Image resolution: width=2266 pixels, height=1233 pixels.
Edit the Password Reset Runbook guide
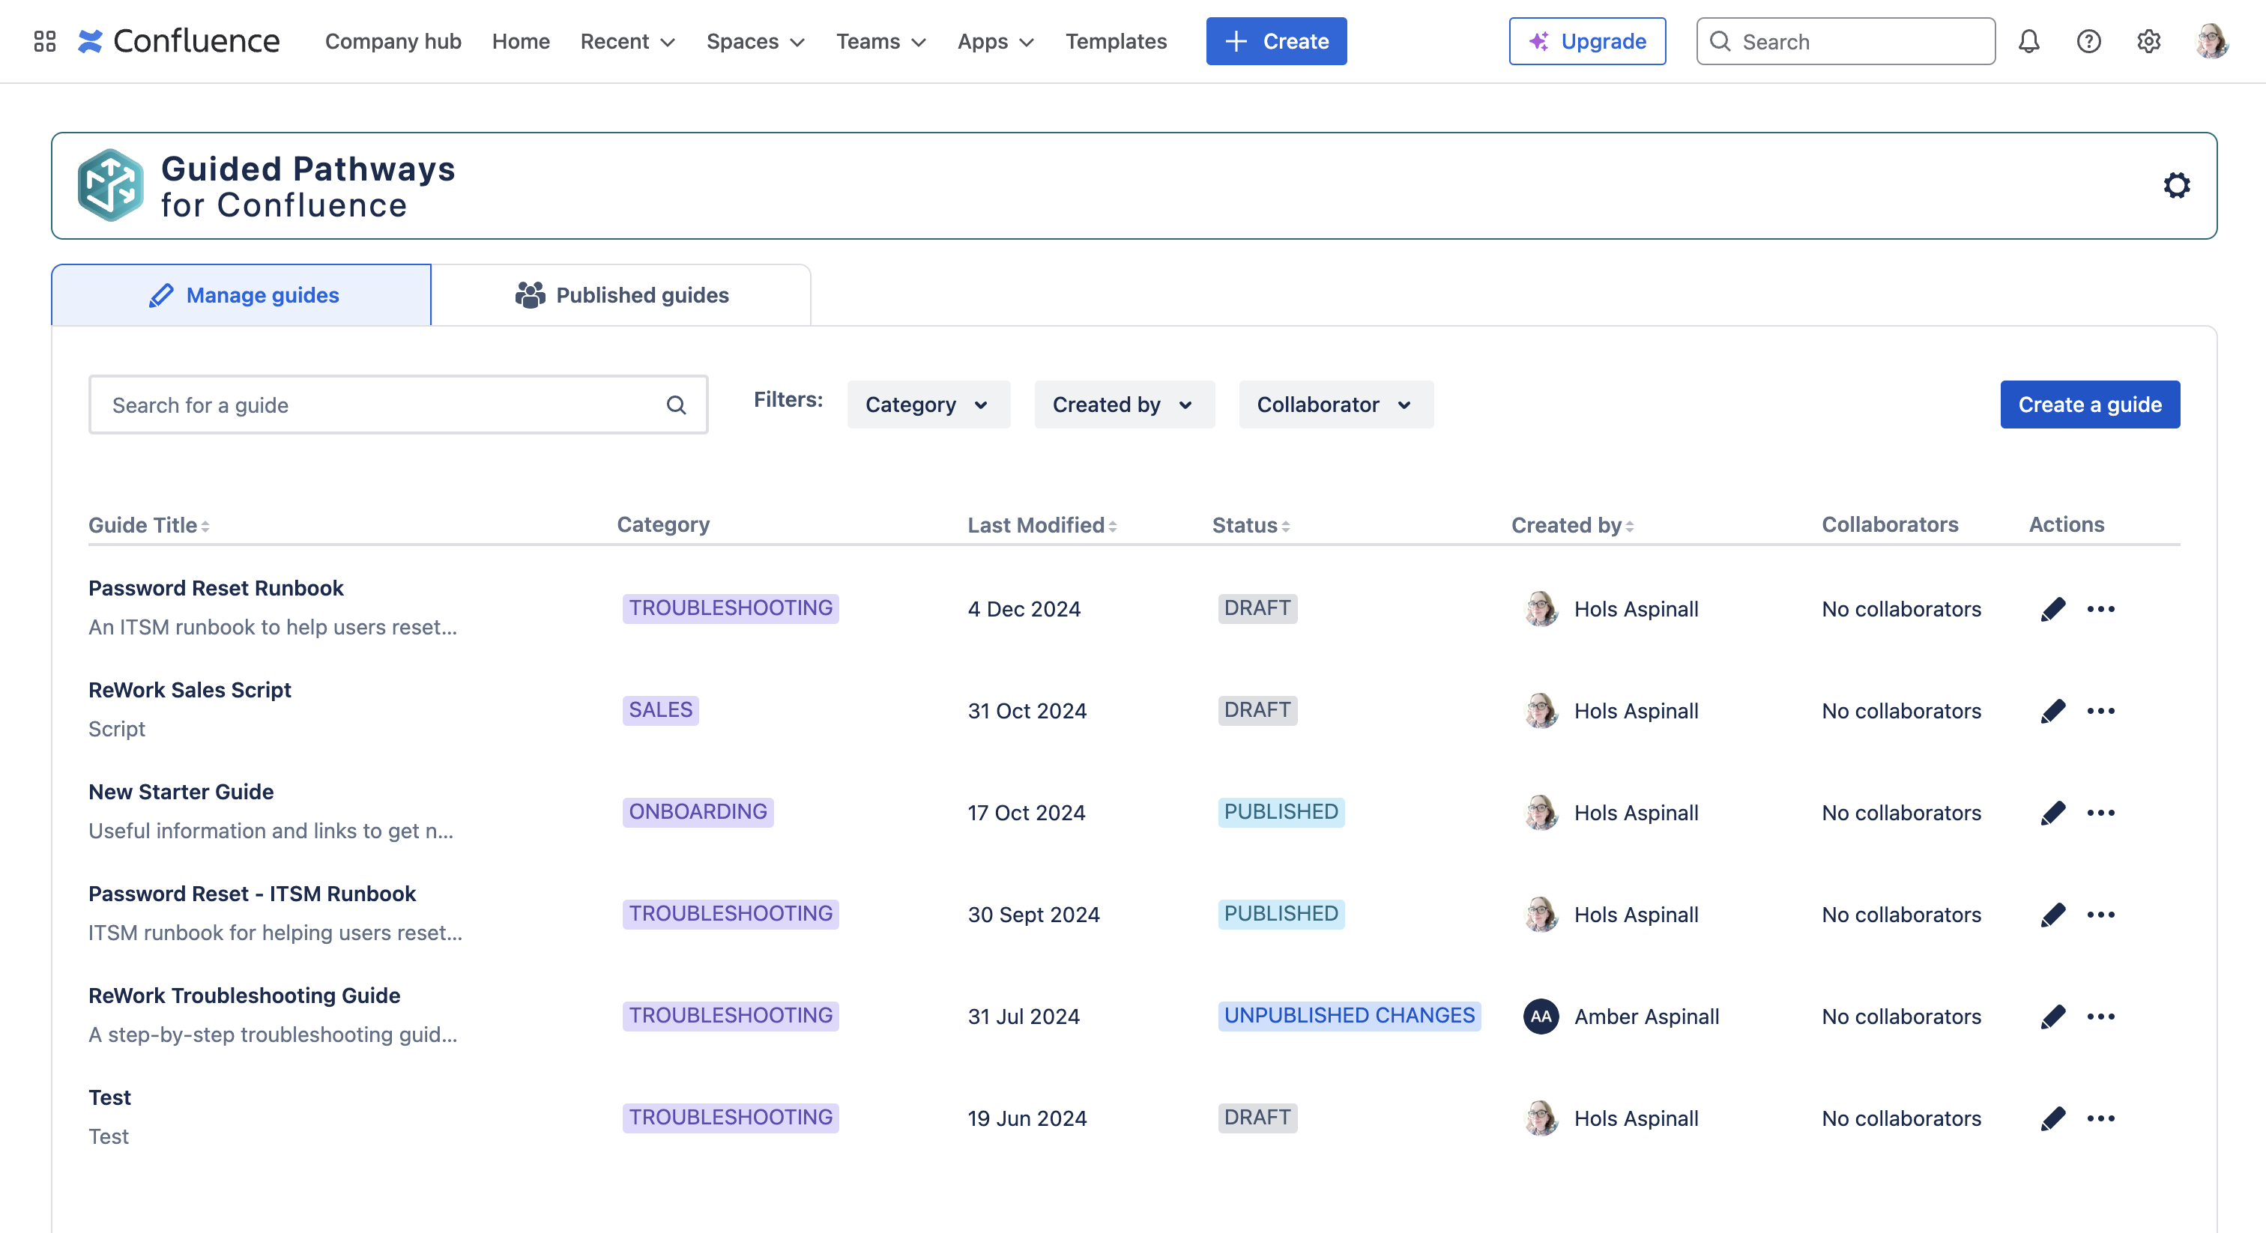tap(2052, 608)
